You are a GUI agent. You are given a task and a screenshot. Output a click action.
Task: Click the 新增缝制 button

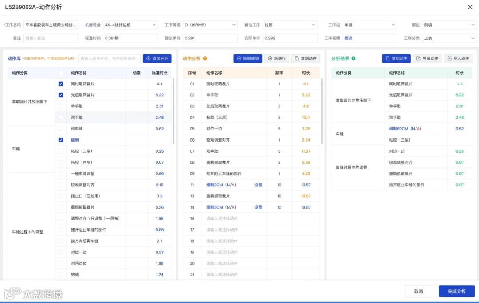248,59
